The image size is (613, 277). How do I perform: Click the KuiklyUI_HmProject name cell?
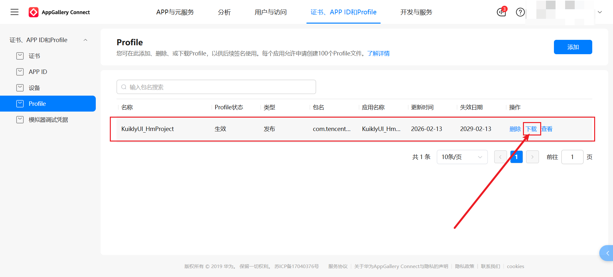[x=148, y=129]
